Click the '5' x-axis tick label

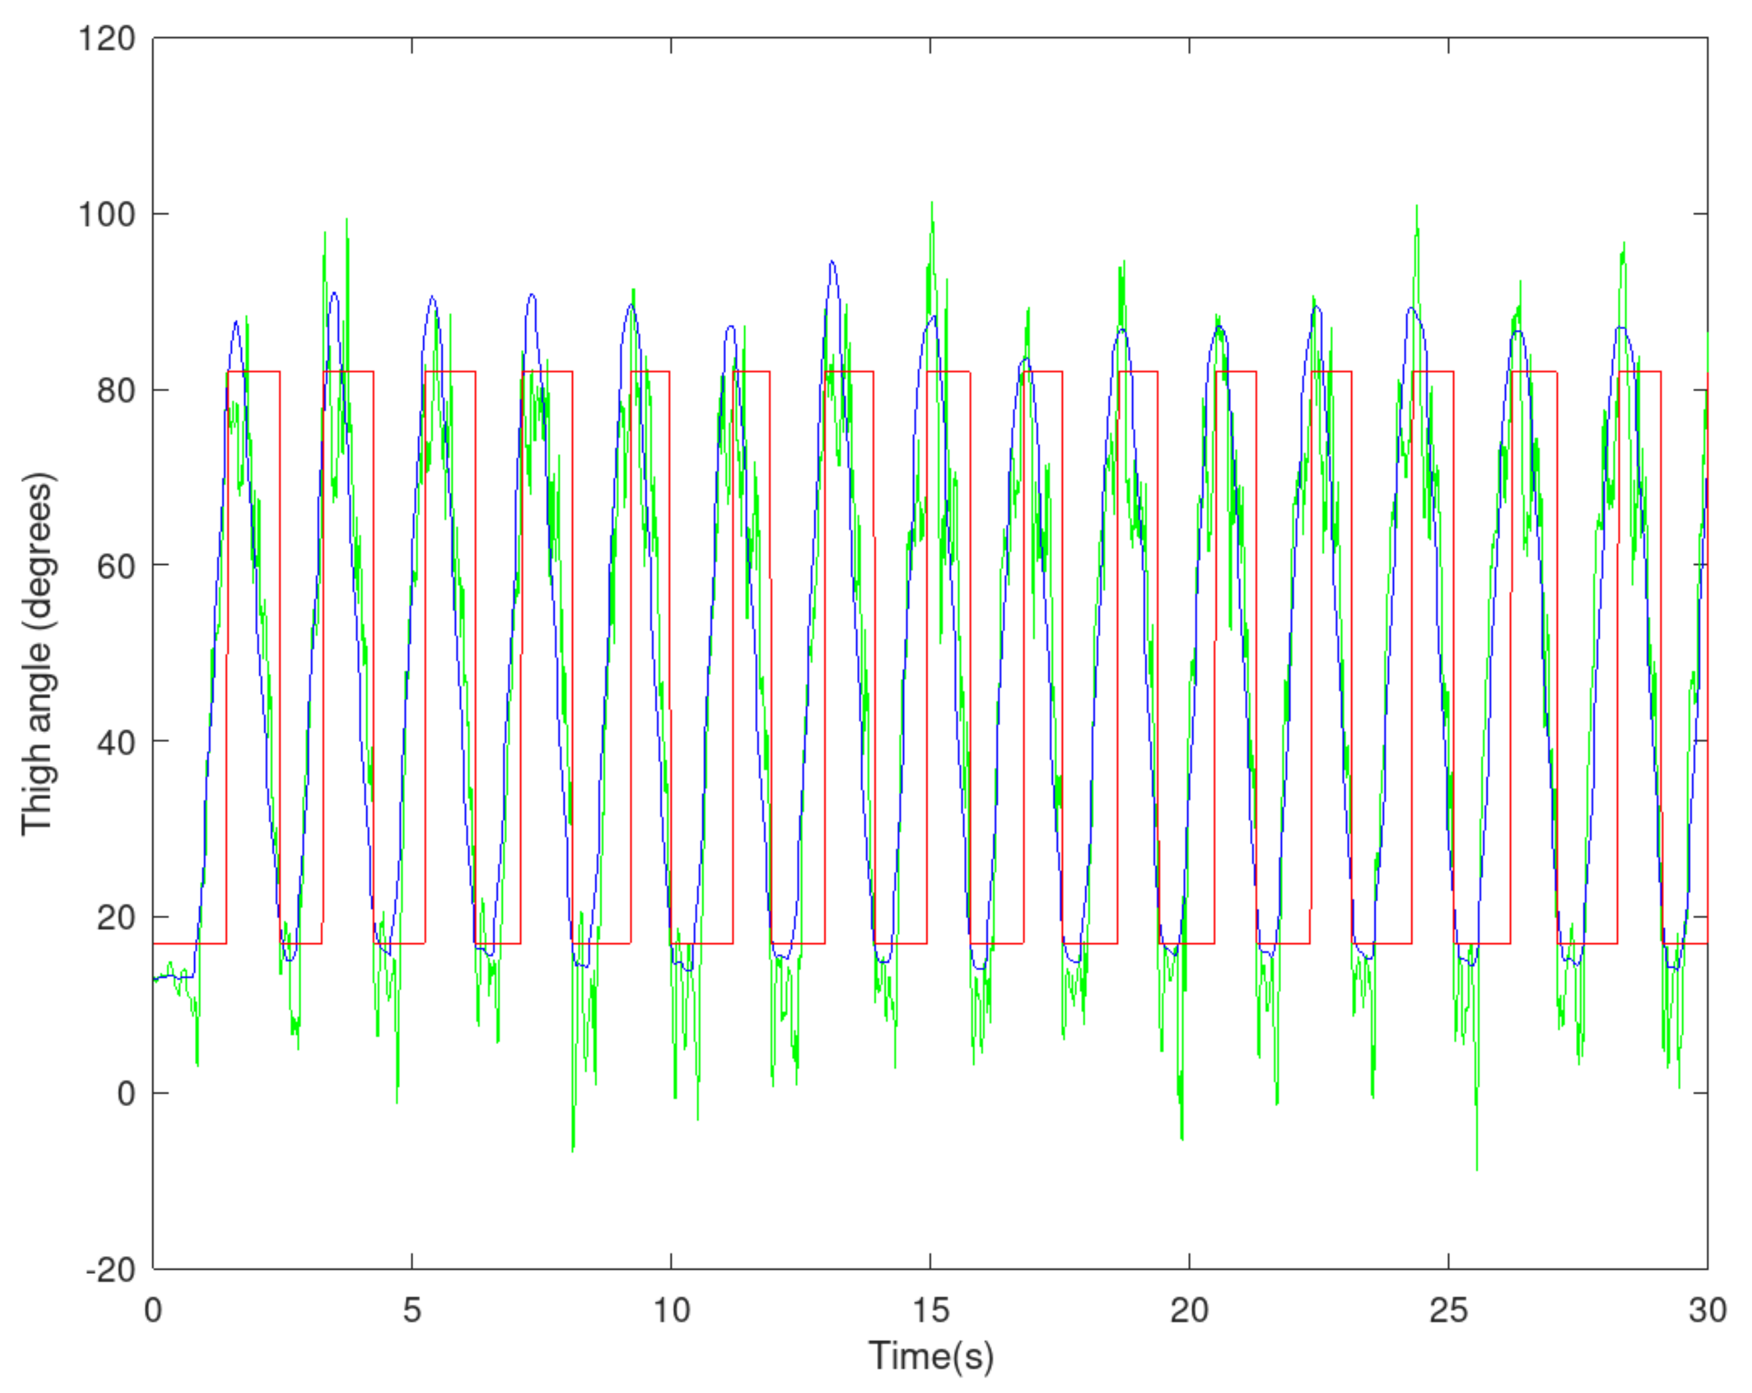412,1310
